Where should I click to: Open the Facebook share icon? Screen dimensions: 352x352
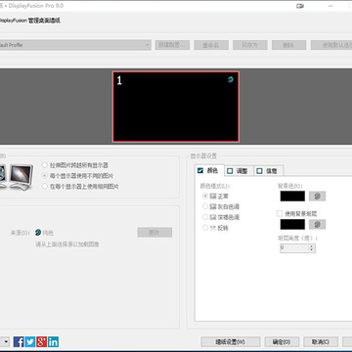[x=19, y=341]
